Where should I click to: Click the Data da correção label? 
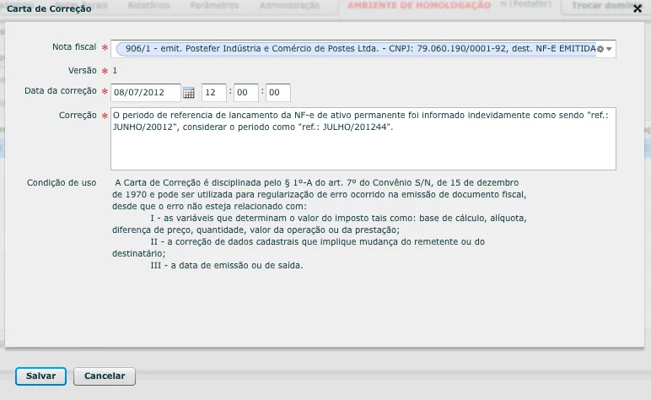62,91
